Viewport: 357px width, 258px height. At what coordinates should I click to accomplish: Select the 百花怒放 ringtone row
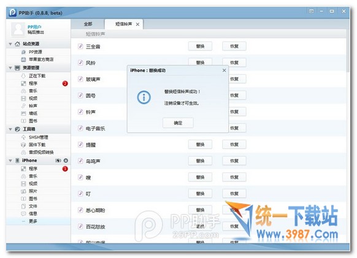point(209,226)
